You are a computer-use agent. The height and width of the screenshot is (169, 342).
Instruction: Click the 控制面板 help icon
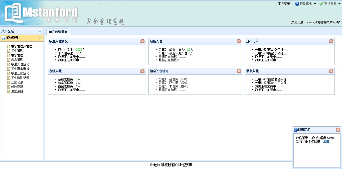coord(297,4)
